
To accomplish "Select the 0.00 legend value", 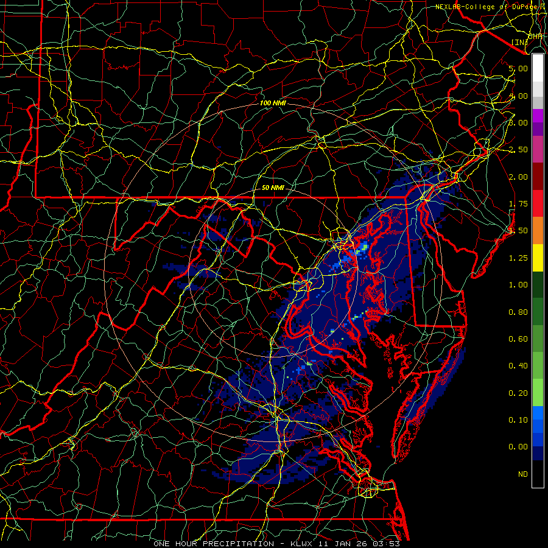I will pyautogui.click(x=518, y=447).
